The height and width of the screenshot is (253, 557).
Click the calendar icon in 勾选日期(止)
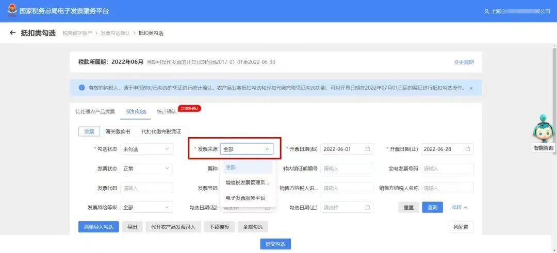[x=368, y=207]
